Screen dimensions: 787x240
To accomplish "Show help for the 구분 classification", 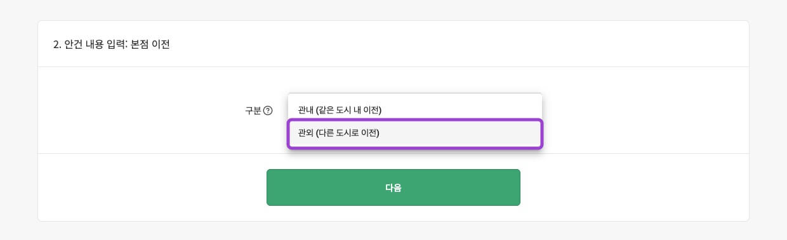I will click(268, 110).
